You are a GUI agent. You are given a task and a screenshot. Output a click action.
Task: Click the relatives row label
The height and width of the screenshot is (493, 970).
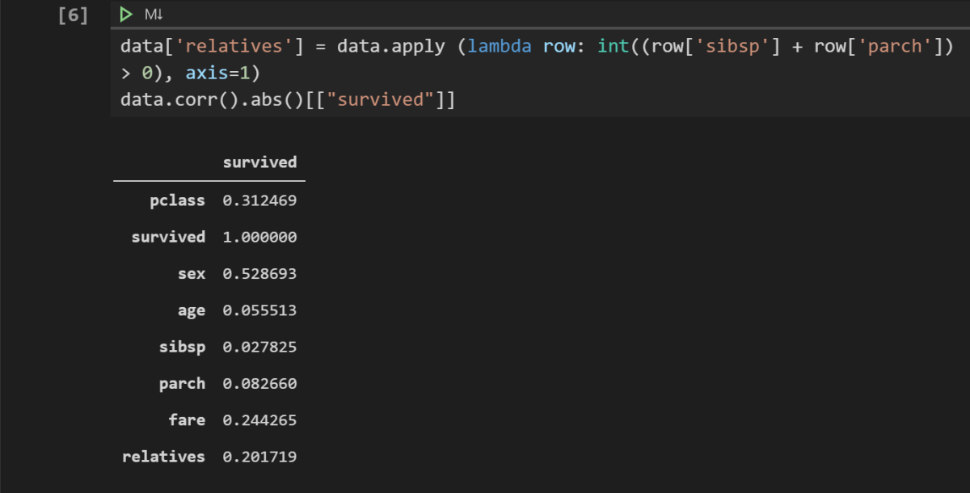pos(164,456)
